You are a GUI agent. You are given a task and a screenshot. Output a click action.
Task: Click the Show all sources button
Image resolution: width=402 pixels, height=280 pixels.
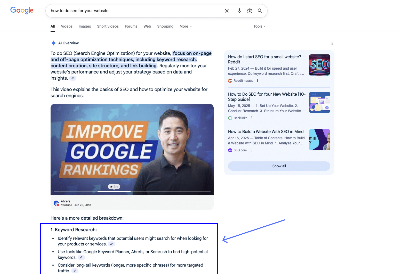[279, 166]
